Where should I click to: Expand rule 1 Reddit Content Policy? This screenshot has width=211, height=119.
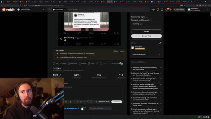tap(161, 67)
